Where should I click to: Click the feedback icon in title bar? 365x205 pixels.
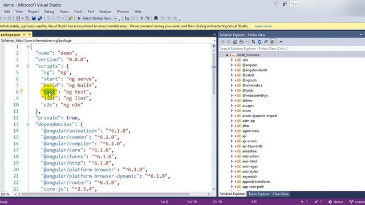coord(285,4)
